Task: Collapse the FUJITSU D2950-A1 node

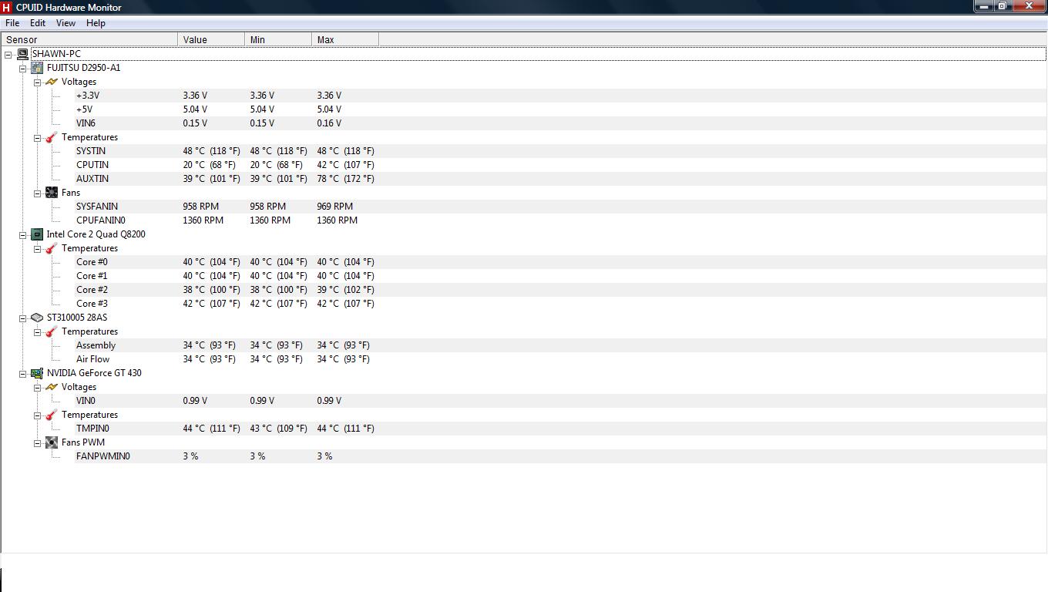Action: point(23,69)
